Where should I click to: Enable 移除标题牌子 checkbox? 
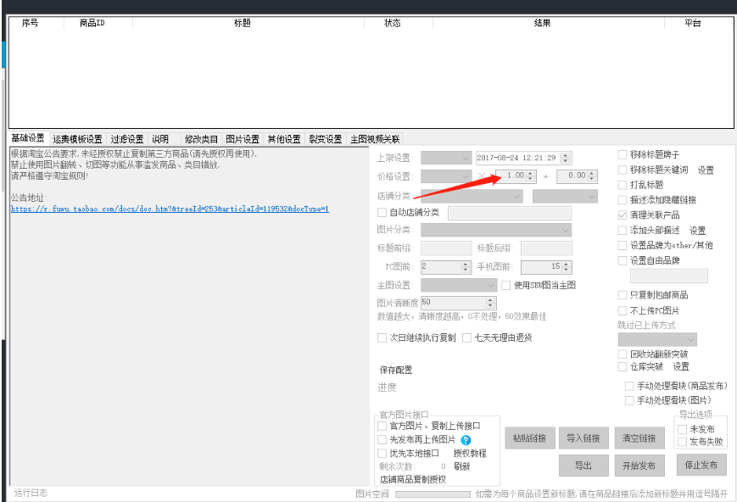pyautogui.click(x=623, y=154)
